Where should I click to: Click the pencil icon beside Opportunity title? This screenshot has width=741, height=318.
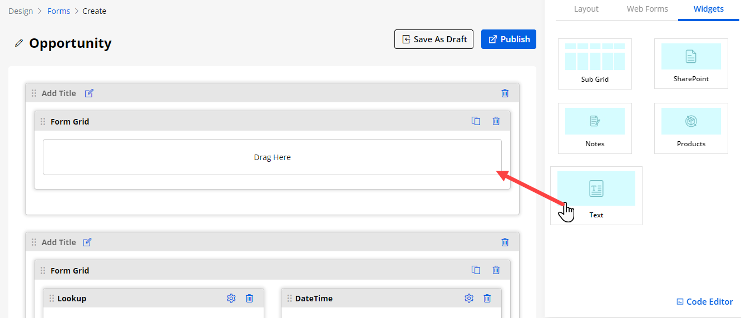point(19,43)
